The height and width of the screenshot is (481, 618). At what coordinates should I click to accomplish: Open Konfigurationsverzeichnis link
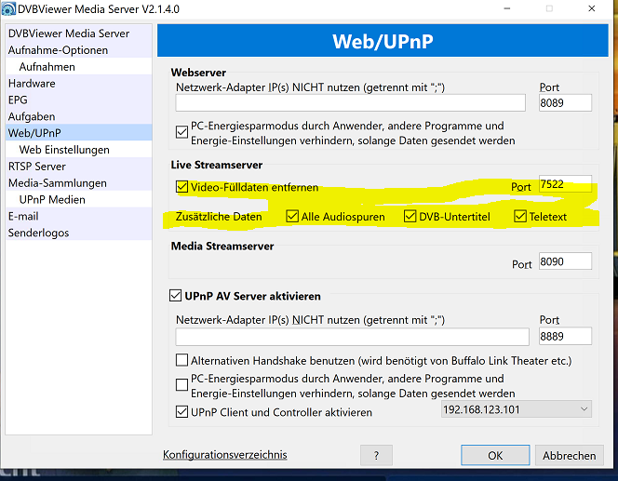point(225,455)
